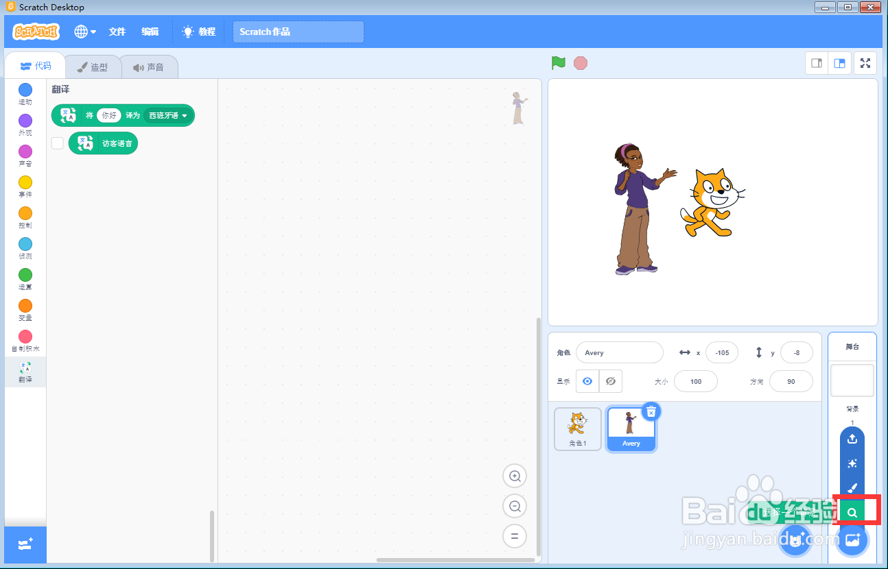Delete the Avery sprite with trash icon

point(651,411)
